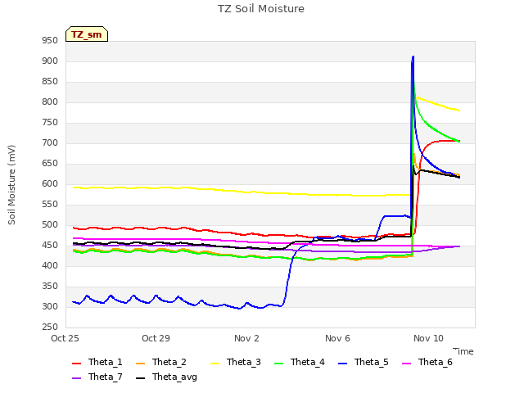Click the 600 y-axis tick label

pyautogui.click(x=50, y=183)
